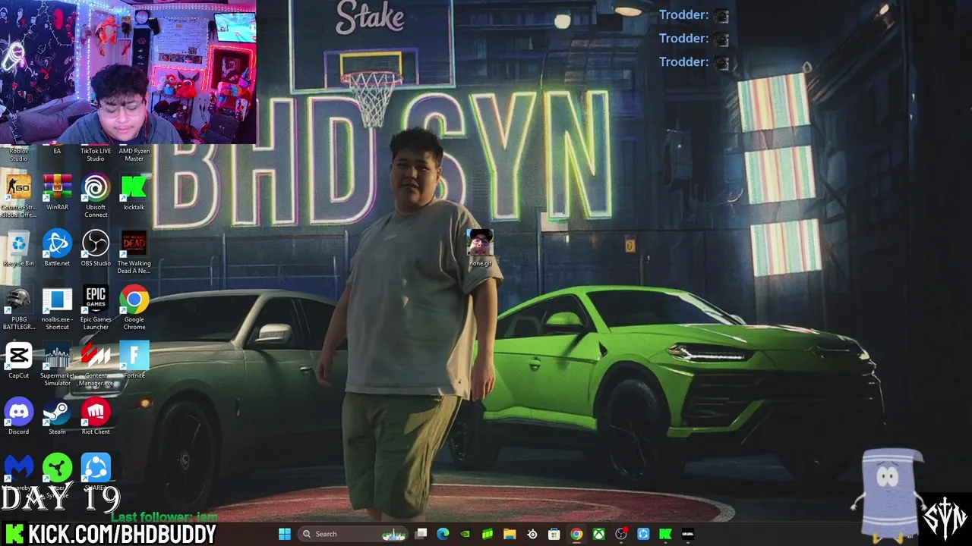This screenshot has height=546, width=972.
Task: Open the kicktalk desktop shortcut
Action: pos(134,192)
